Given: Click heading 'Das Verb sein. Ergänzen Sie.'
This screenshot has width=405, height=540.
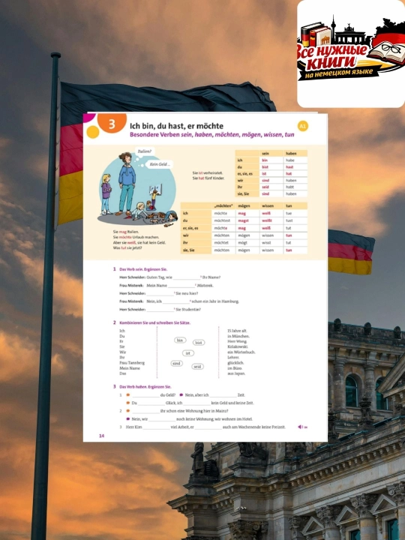Looking at the screenshot, I should [x=143, y=269].
